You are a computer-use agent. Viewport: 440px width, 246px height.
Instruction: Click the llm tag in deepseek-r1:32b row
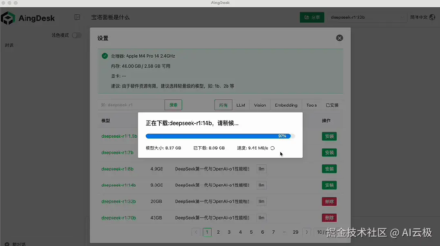261,201
